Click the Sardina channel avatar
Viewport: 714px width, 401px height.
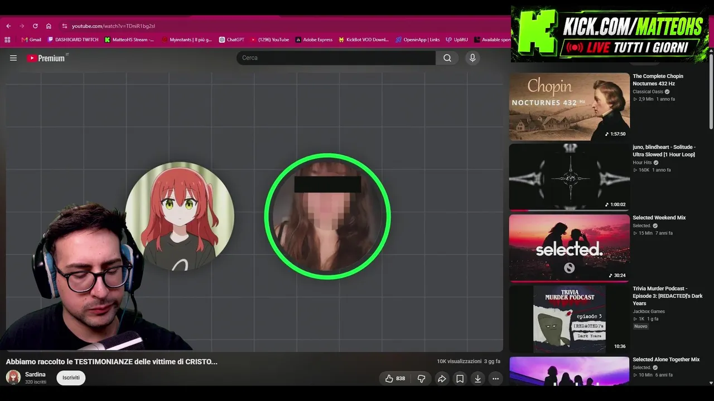point(13,378)
